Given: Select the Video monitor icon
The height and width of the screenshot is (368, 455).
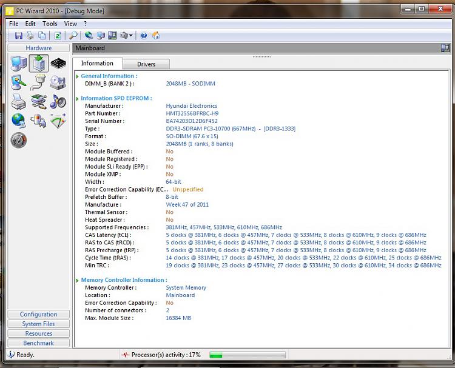Looking at the screenshot, I should coord(19,82).
